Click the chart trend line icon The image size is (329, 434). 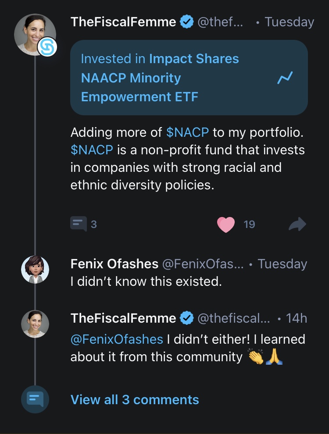point(285,78)
